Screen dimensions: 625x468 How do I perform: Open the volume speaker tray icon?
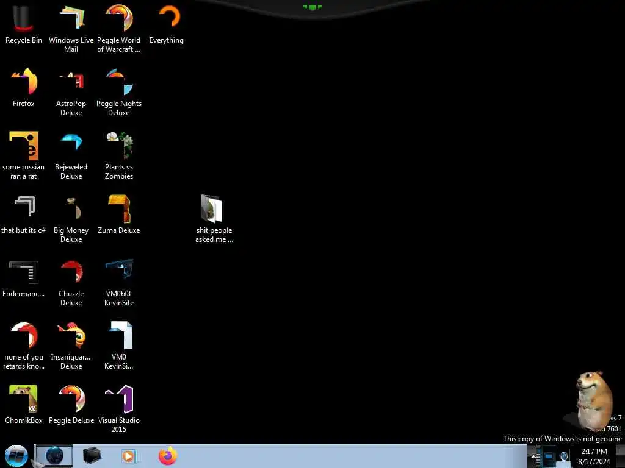coord(563,456)
